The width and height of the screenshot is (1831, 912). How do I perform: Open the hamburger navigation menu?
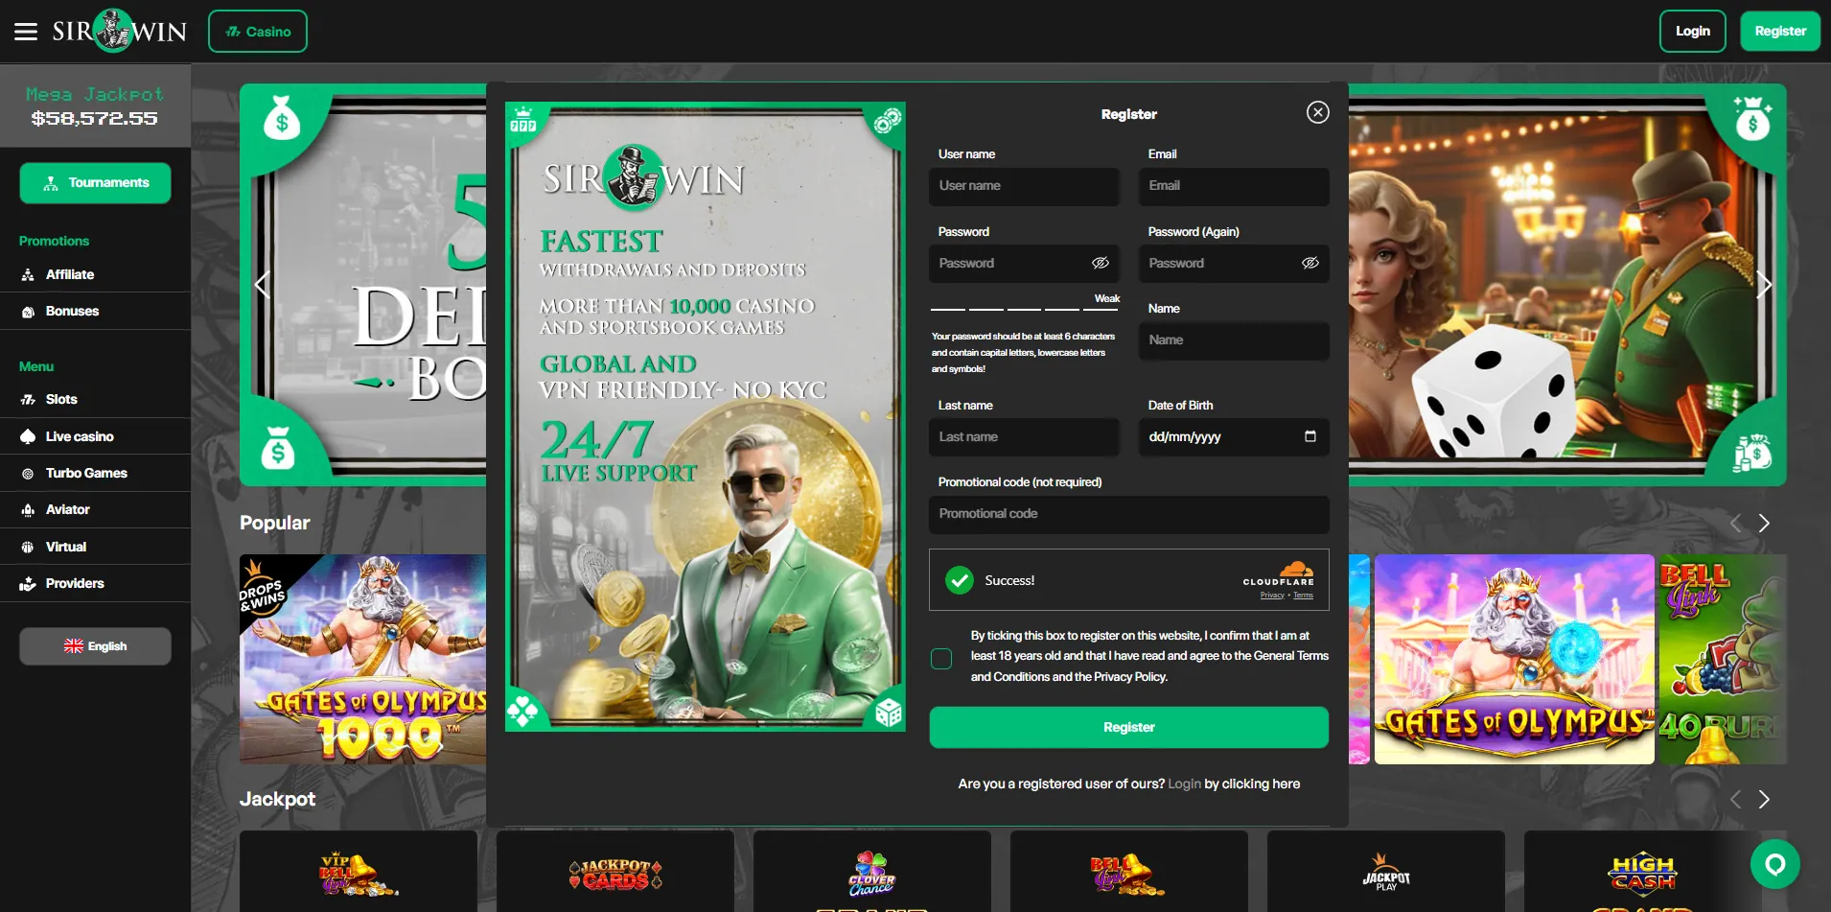click(x=26, y=30)
